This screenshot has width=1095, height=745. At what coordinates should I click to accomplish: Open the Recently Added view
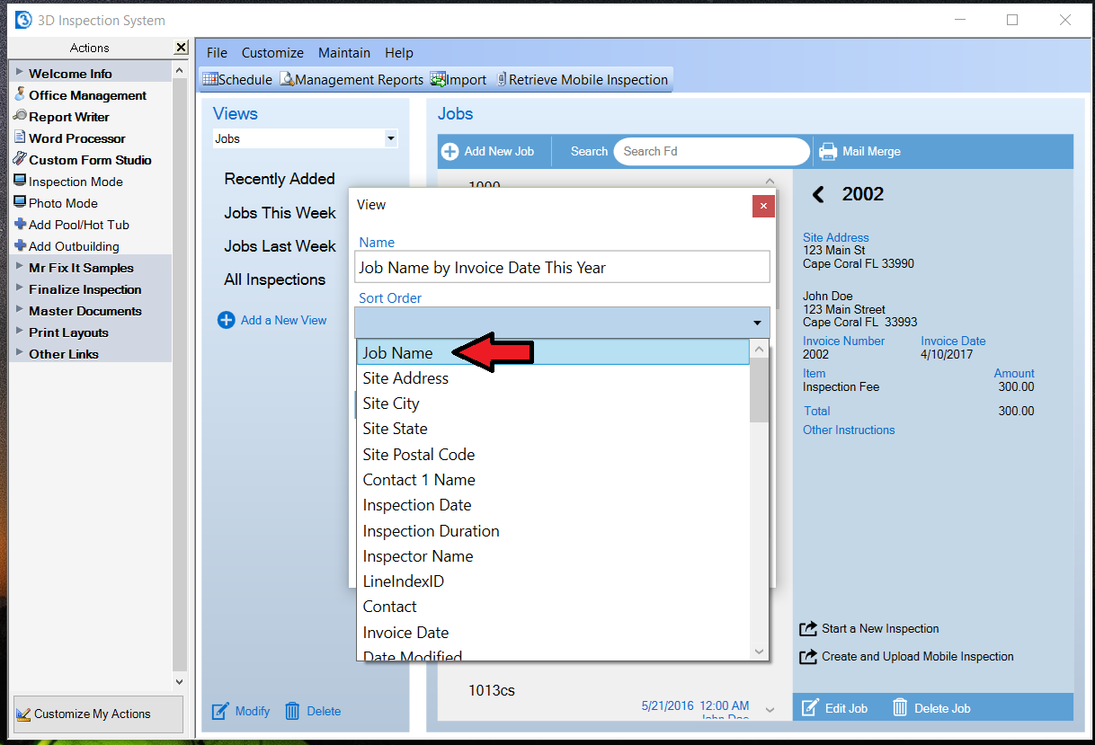tap(280, 179)
